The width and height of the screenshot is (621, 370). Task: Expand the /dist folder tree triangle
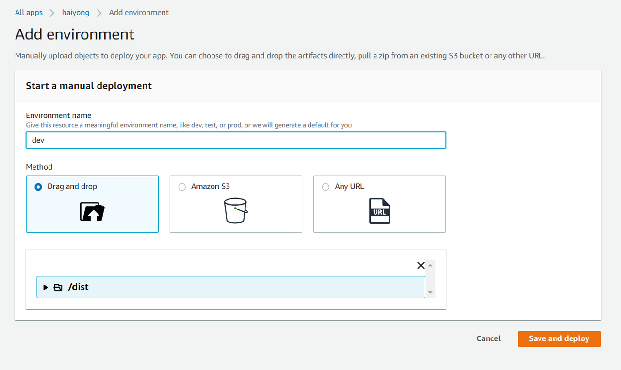pyautogui.click(x=46, y=287)
